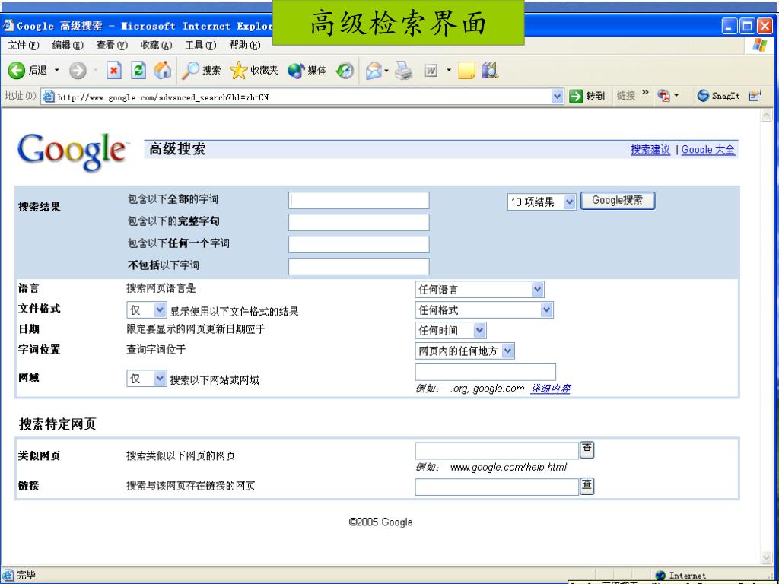Click the Google logo
The height and width of the screenshot is (584, 779).
tap(72, 151)
